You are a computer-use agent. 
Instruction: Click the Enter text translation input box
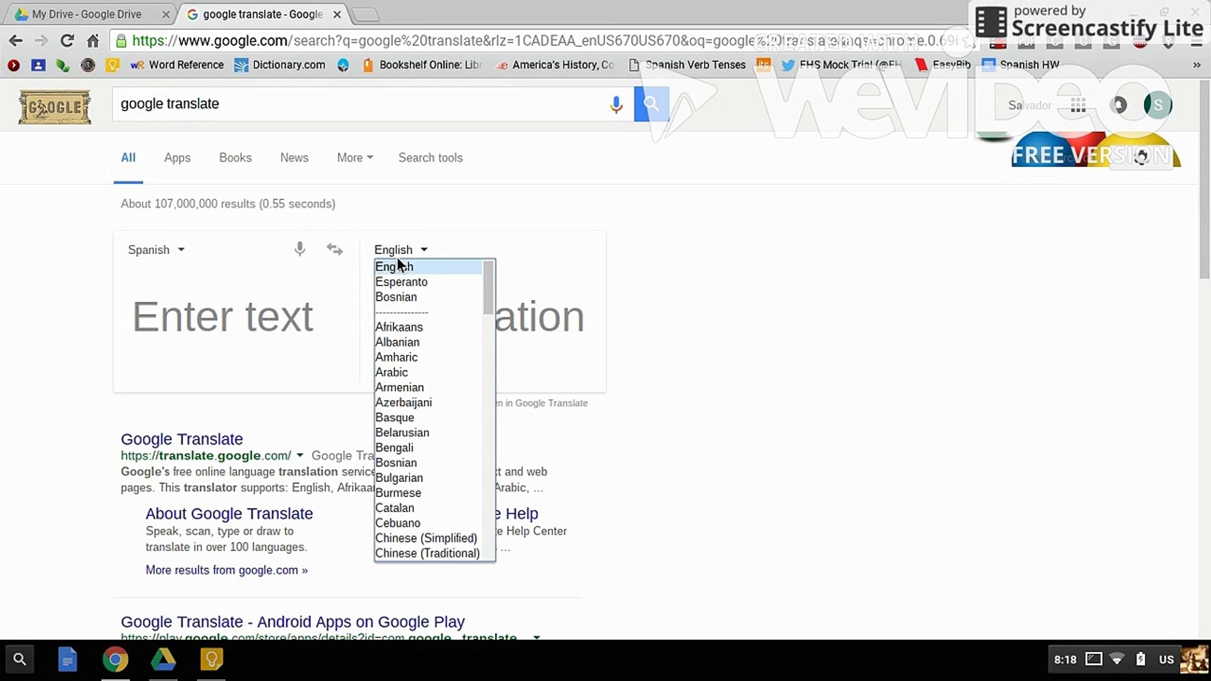click(x=237, y=317)
